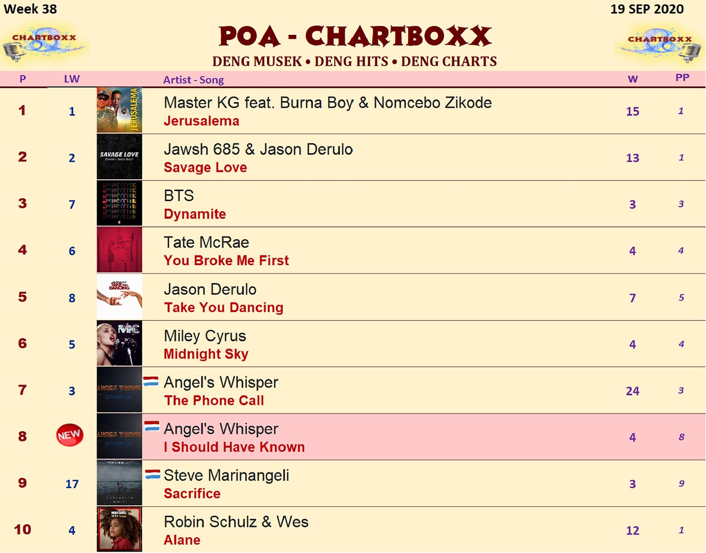Viewport: 706px width, 553px height.
Task: Click flag icon beside The Phone Call
Action: point(151,382)
